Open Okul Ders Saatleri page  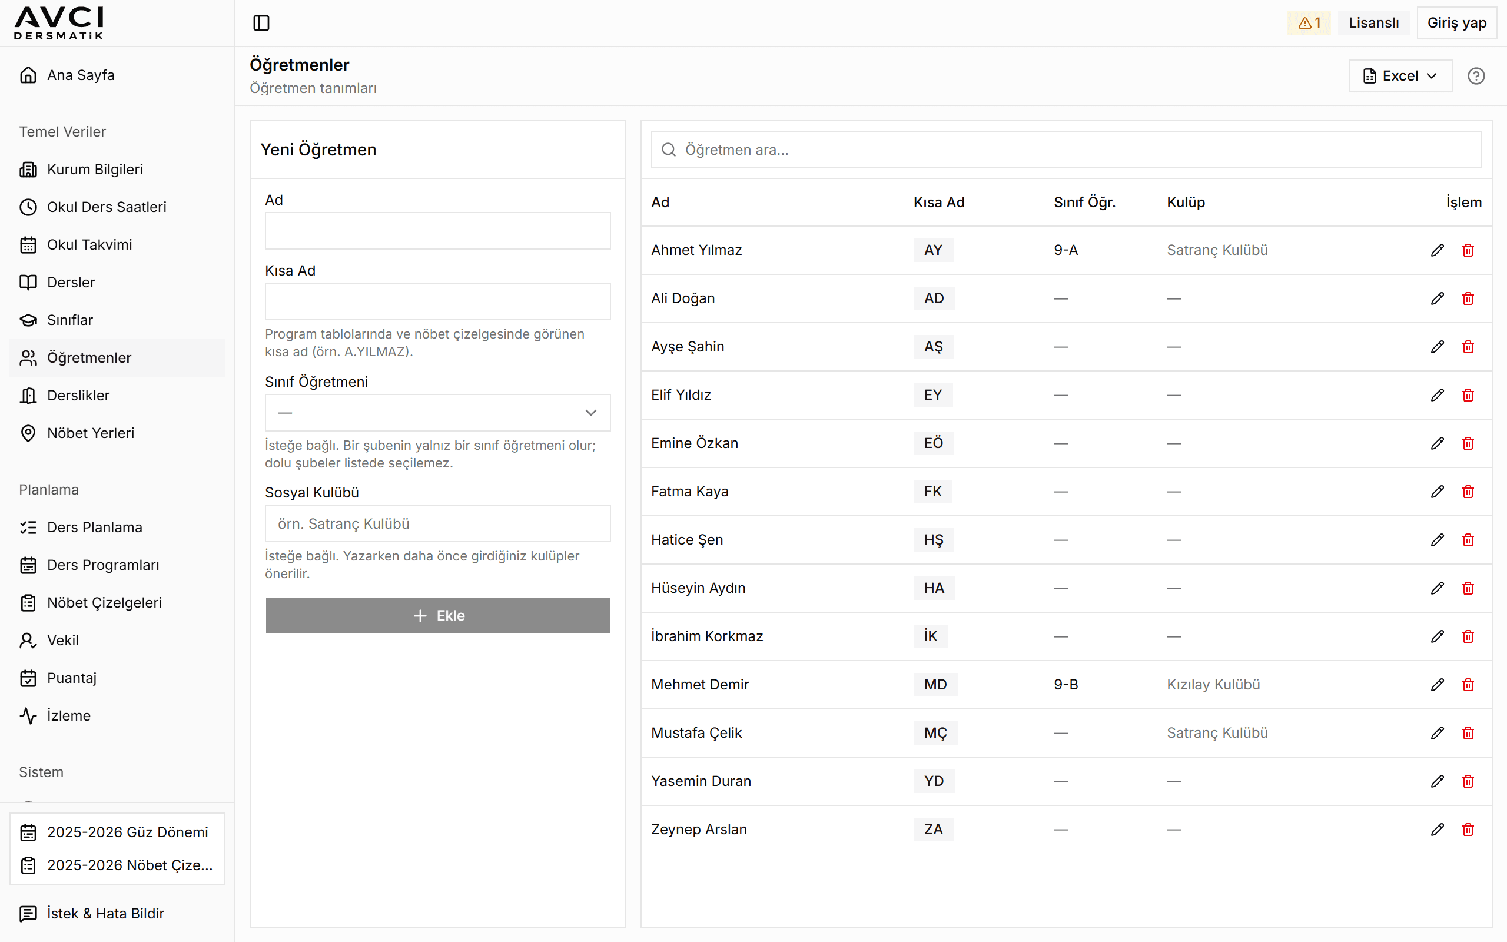tap(117, 207)
